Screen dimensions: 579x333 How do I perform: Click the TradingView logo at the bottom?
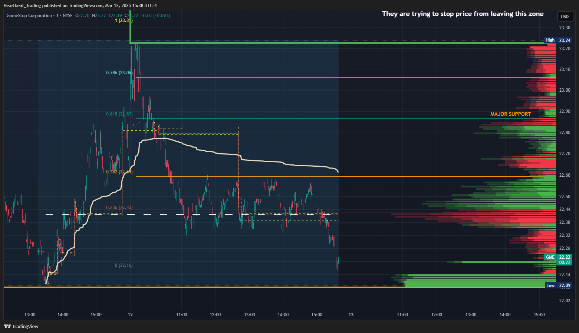(21, 326)
